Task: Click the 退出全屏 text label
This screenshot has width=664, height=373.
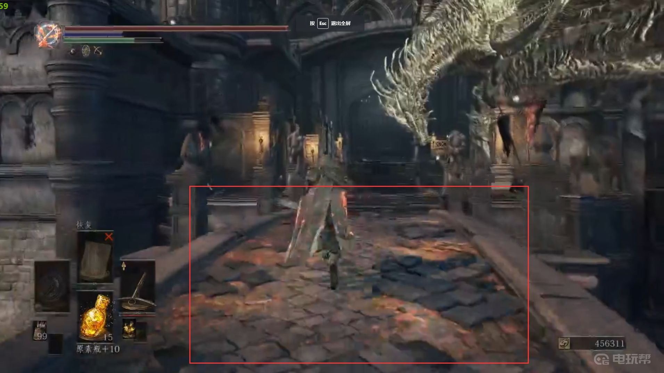Action: point(341,23)
